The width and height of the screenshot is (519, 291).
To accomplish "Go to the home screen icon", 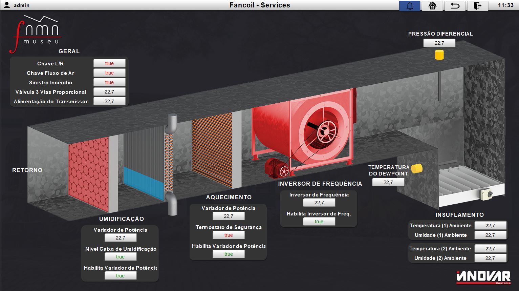I will [432, 6].
